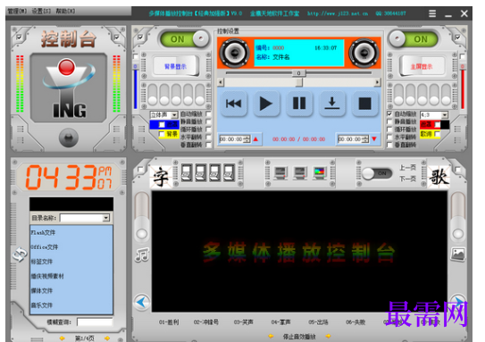Screen dimensions: 485x342
Task: Click the play button in the player
Action: pyautogui.click(x=265, y=104)
